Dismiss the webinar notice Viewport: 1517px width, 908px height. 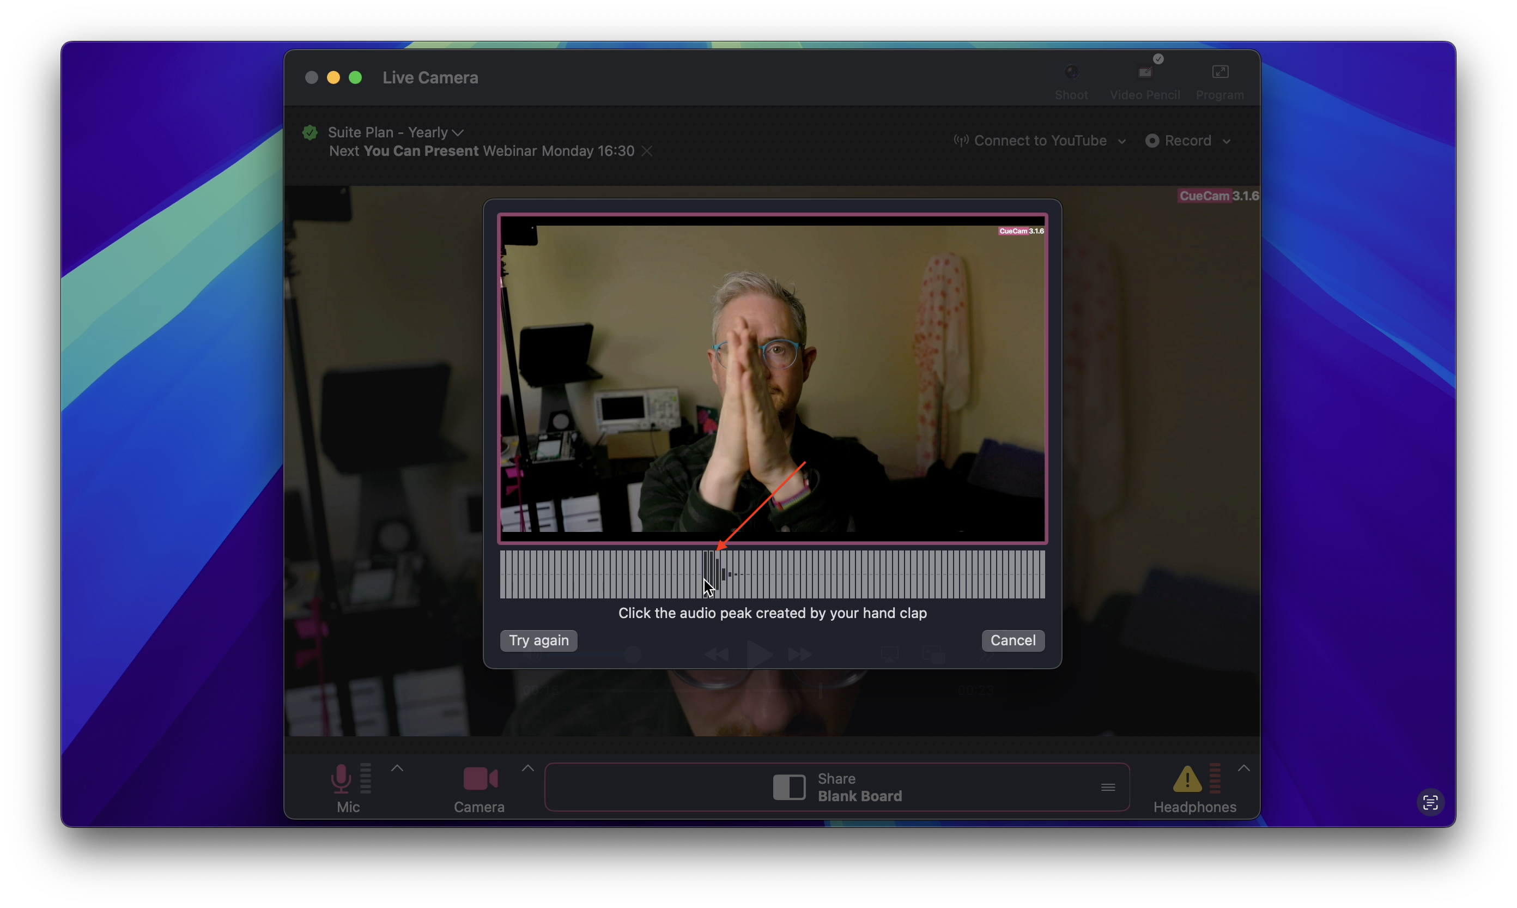coord(647,151)
